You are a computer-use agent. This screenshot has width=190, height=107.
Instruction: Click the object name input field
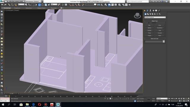[153, 42]
